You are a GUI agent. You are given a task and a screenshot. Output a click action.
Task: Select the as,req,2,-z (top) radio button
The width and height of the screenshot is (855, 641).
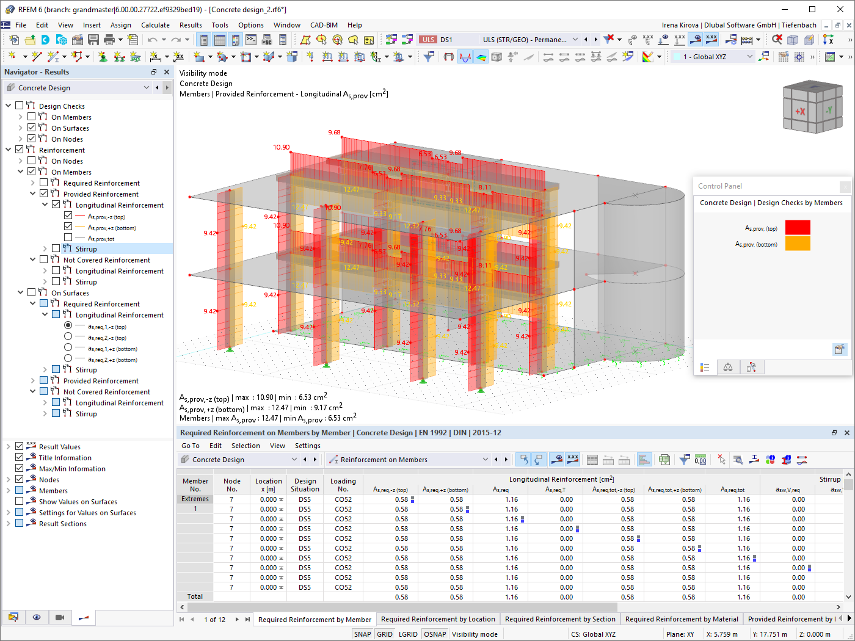point(67,337)
